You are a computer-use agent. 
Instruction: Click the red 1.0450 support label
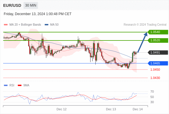point(155,70)
